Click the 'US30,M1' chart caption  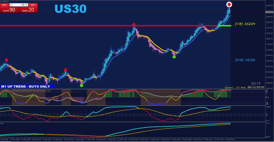(5, 2)
